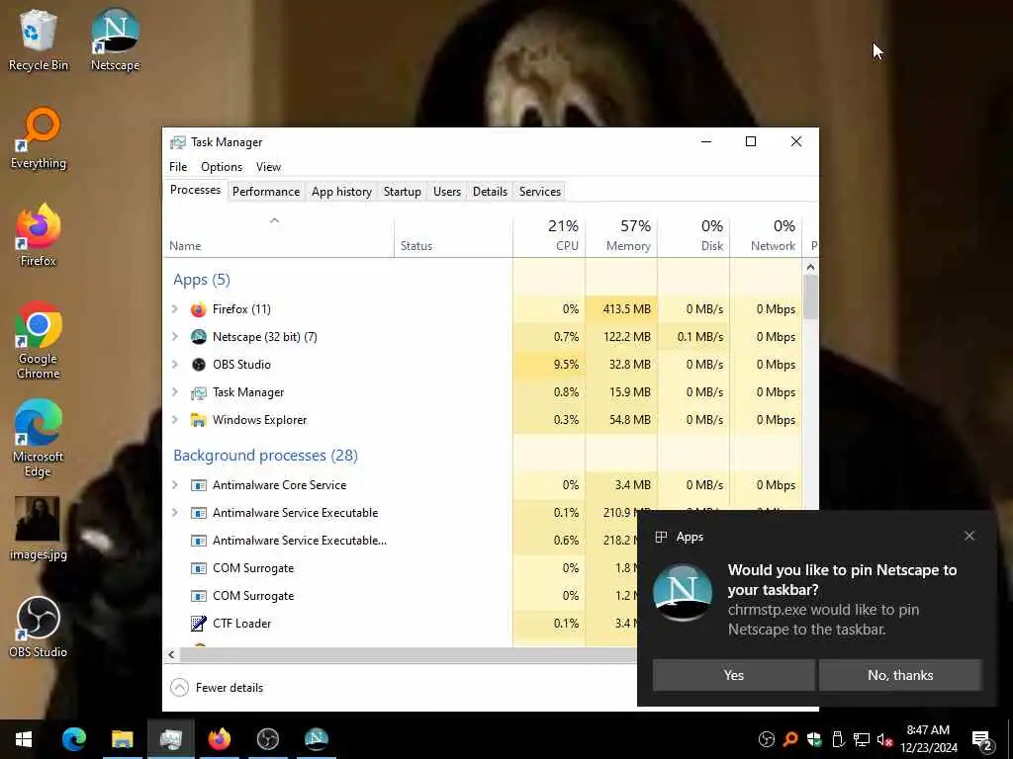Viewport: 1013px width, 759px height.
Task: Sort by the Disk column header
Action: coord(693,237)
